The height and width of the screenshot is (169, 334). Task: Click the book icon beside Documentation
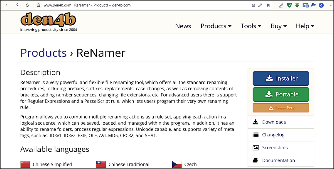(256, 160)
